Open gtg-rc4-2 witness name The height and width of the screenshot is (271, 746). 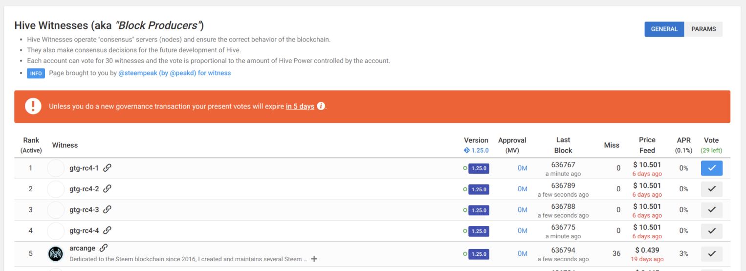pos(84,189)
